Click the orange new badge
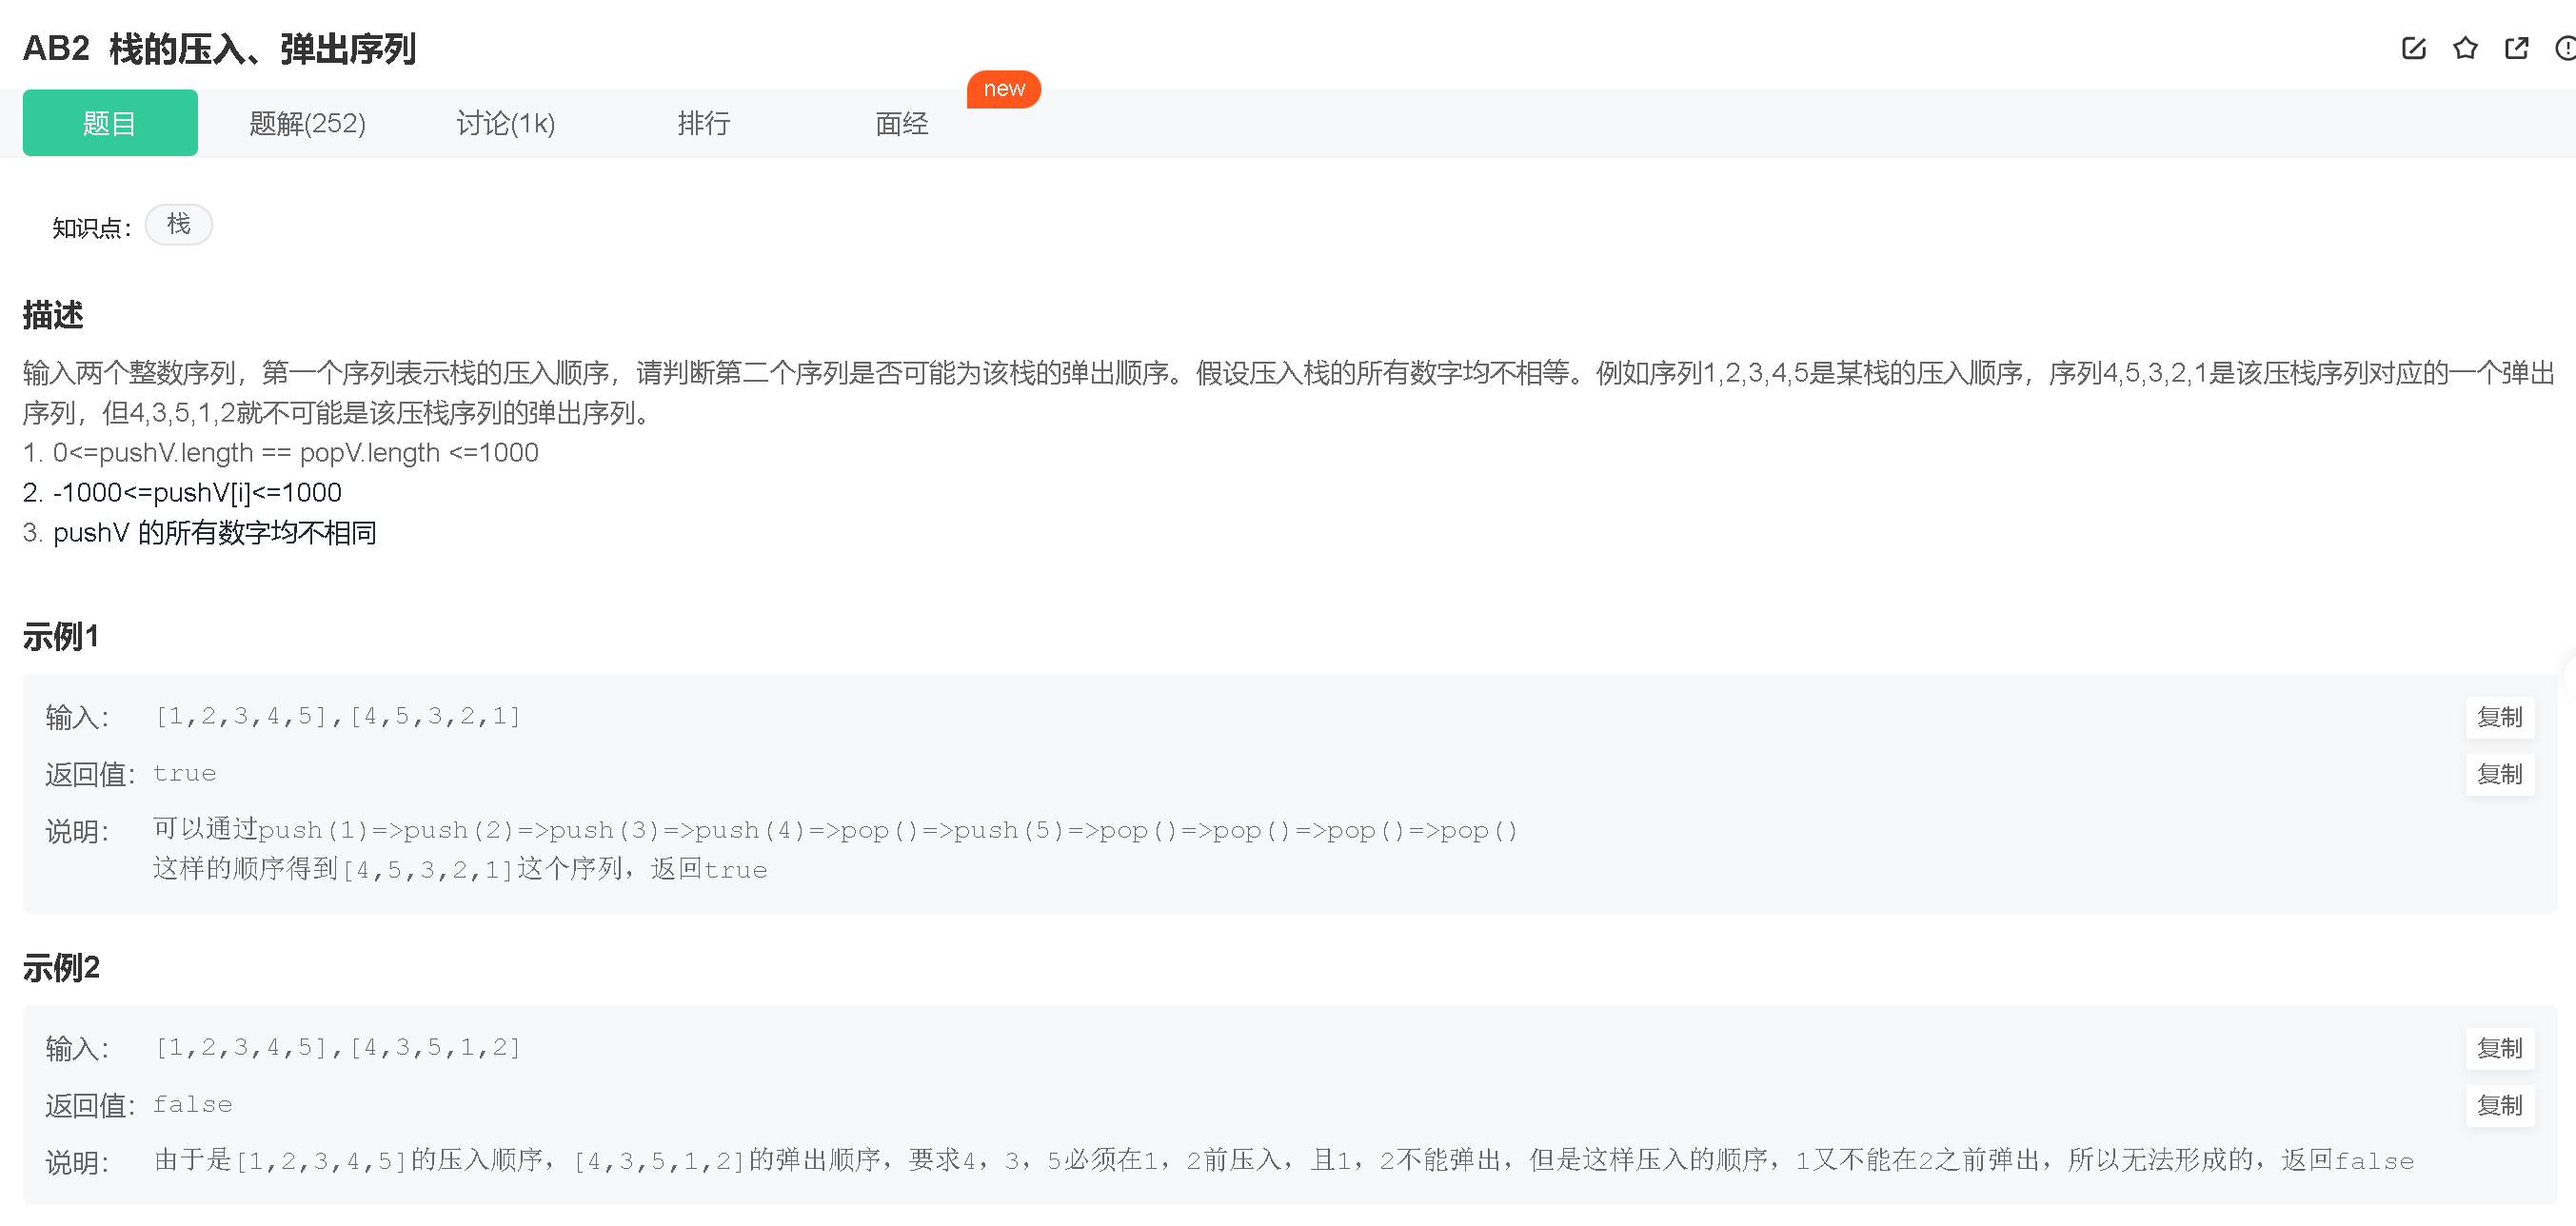Screen dimensions: 2576x1226 [x=1003, y=89]
